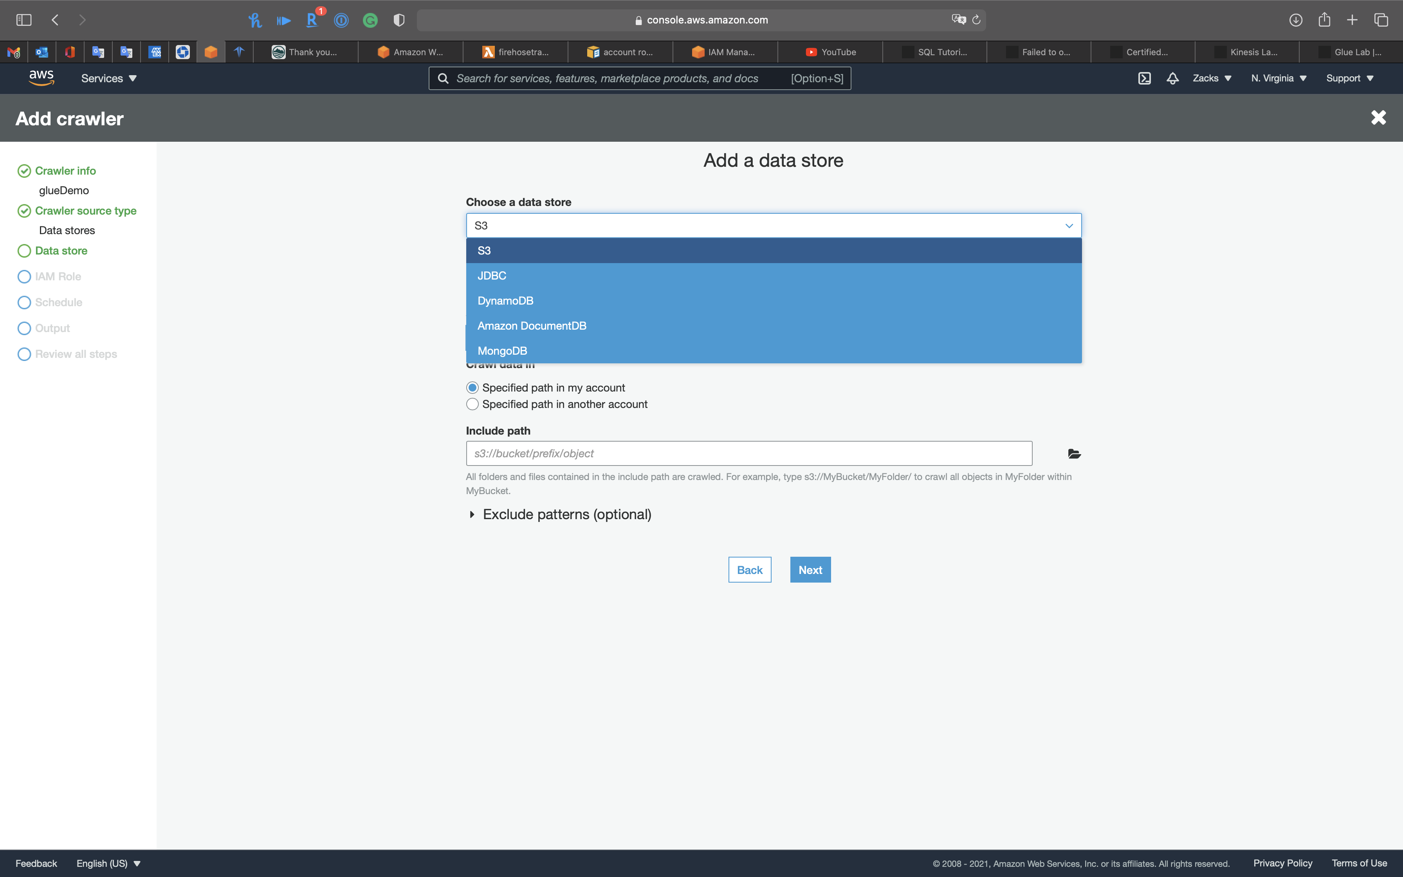Click the Include path input field
The image size is (1403, 877).
click(x=748, y=454)
